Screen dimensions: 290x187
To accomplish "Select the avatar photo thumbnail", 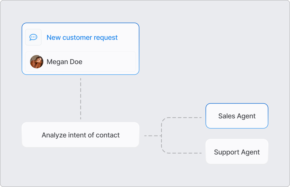I will (37, 62).
